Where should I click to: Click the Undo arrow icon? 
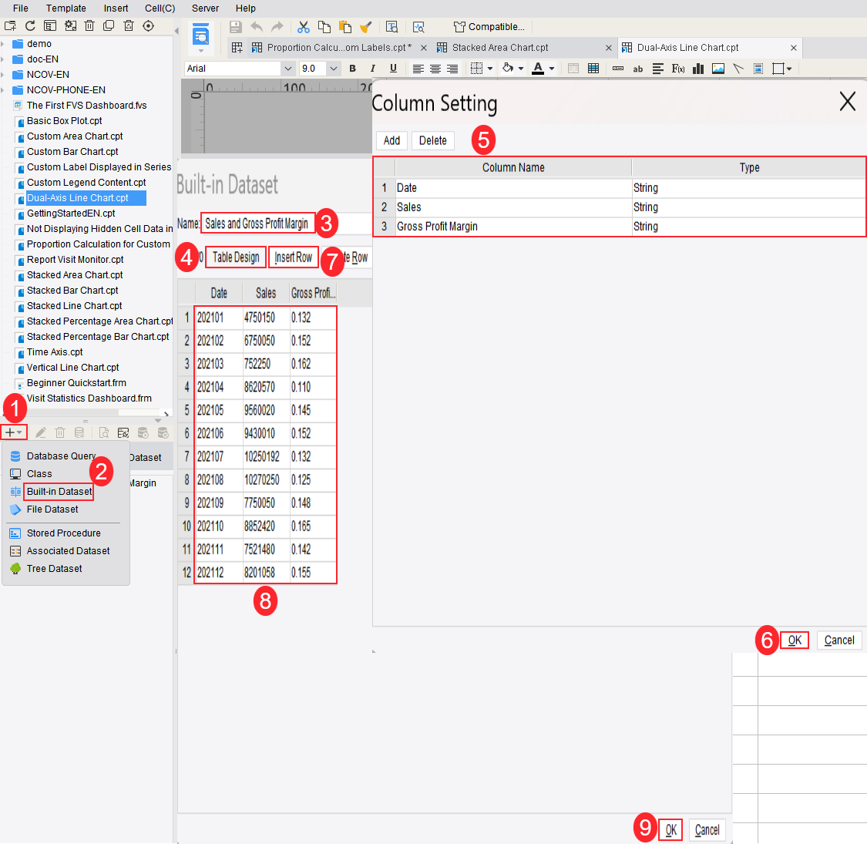pyautogui.click(x=255, y=26)
